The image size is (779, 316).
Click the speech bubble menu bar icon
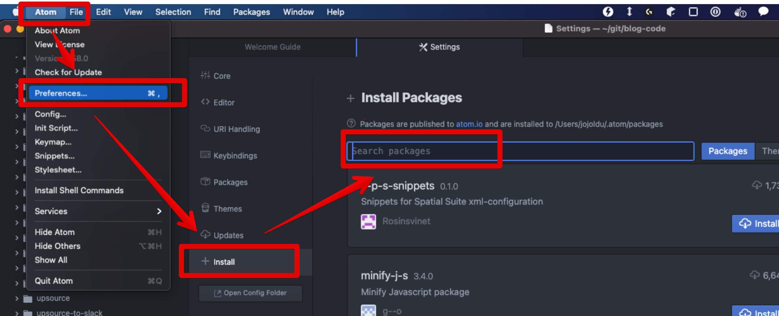[764, 12]
